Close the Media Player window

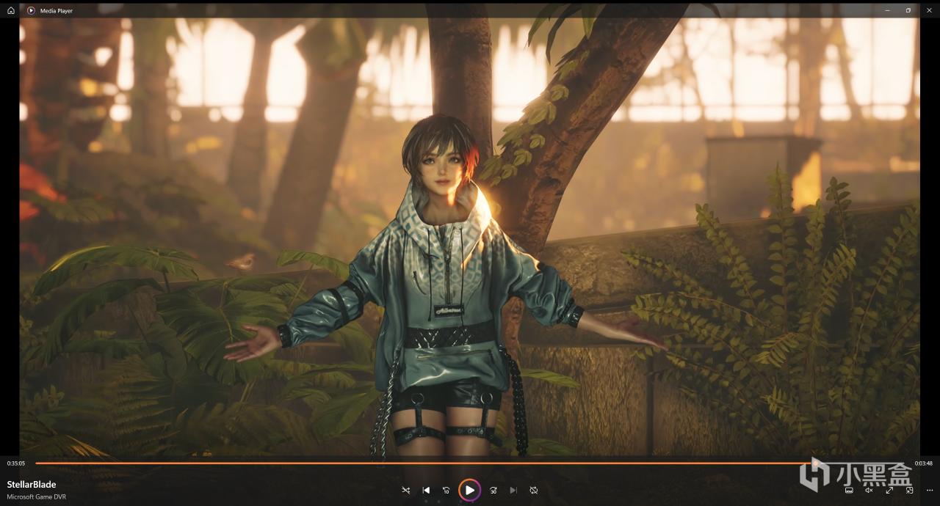pyautogui.click(x=929, y=10)
